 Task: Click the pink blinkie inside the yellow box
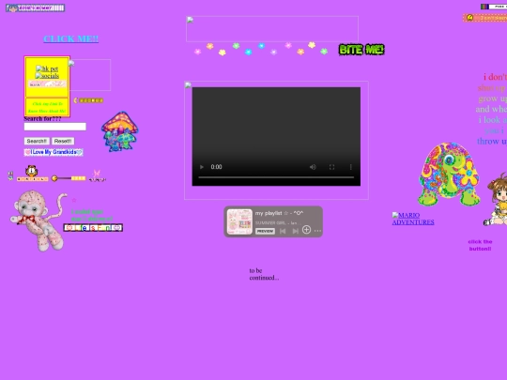point(47,84)
